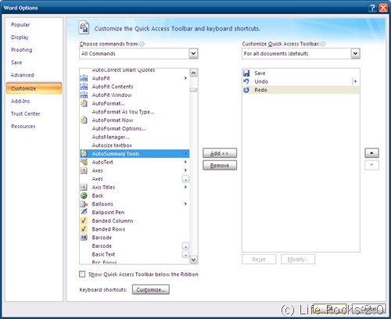This screenshot has height=319, width=391.
Task: Click the Add >> button
Action: [220, 153]
